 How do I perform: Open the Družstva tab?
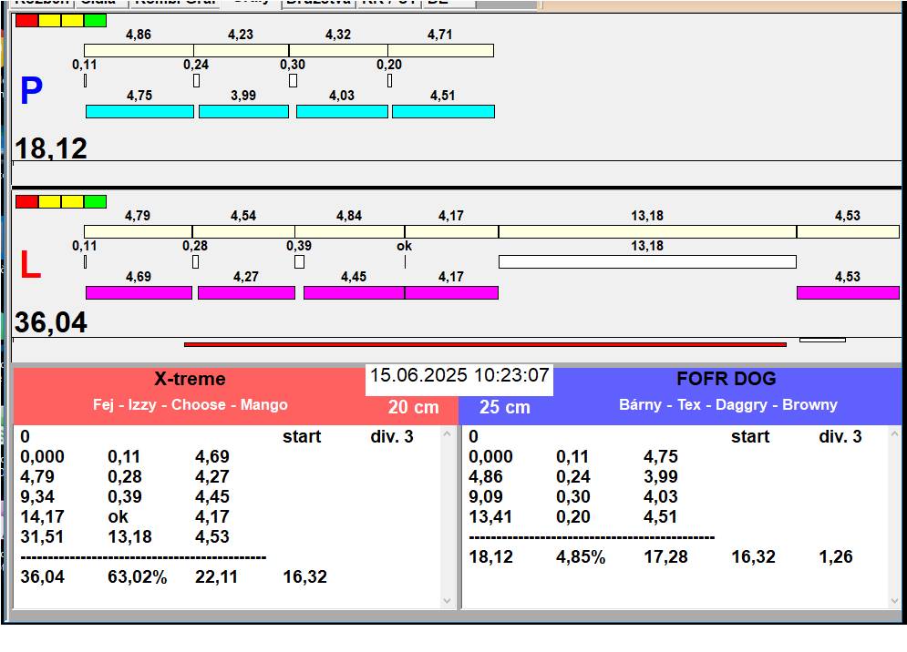click(x=317, y=3)
